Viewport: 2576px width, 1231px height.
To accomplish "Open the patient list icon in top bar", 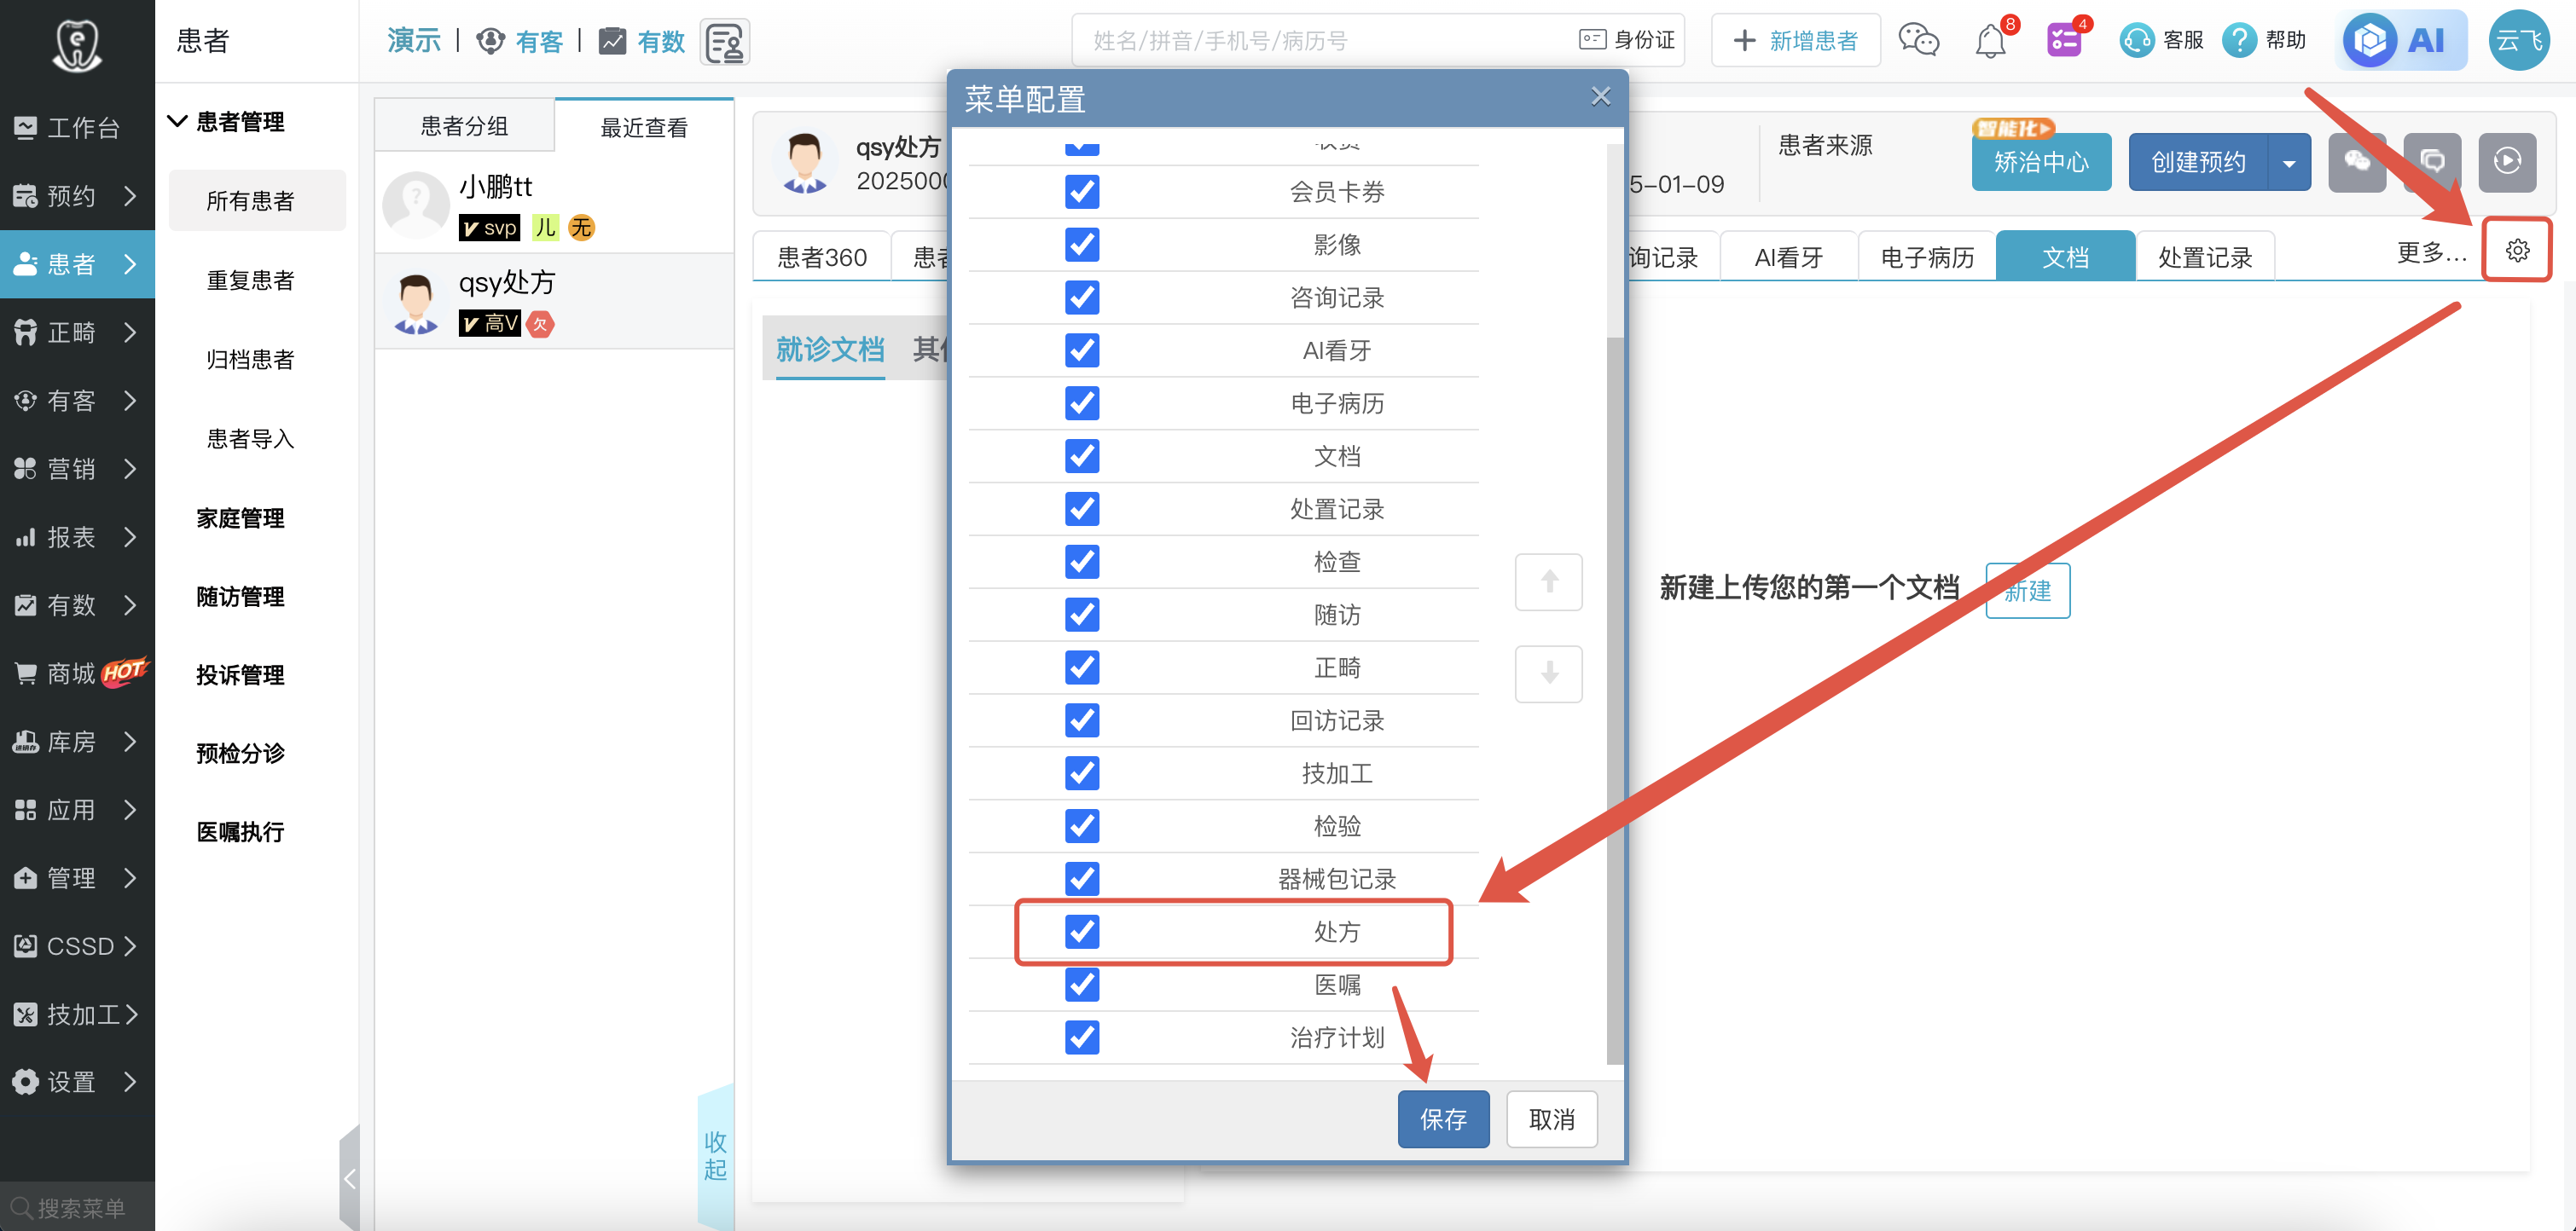I will [x=725, y=42].
